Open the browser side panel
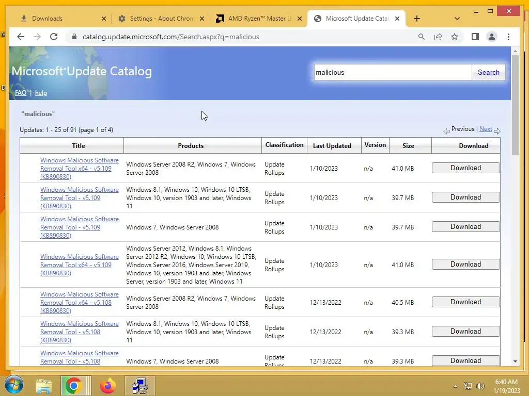 pyautogui.click(x=475, y=37)
